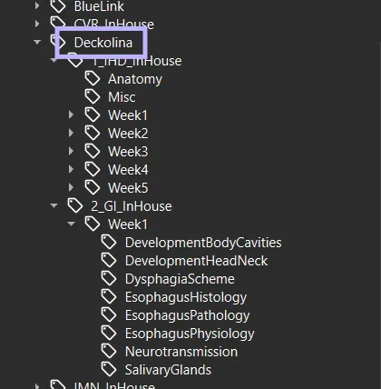Expand the BlueLink tag

(x=37, y=5)
